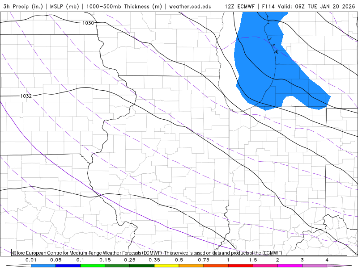Click the '12Z ECMWF' model run text
This screenshot has width=358, height=268.
tap(240, 6)
